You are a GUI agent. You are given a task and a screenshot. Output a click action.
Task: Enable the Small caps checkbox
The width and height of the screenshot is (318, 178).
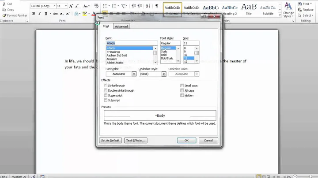coord(182,85)
